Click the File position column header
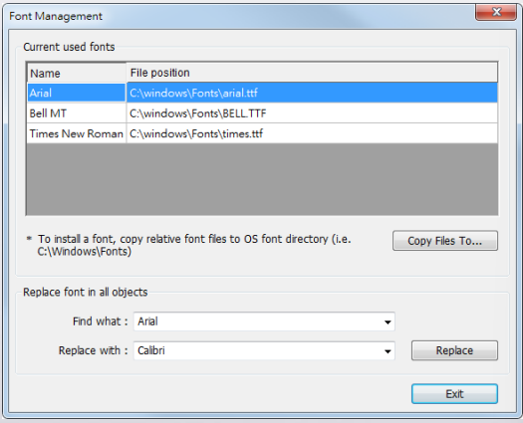This screenshot has height=423, width=523. (312, 73)
